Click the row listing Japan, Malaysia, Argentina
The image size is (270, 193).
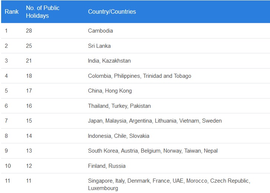(154, 121)
